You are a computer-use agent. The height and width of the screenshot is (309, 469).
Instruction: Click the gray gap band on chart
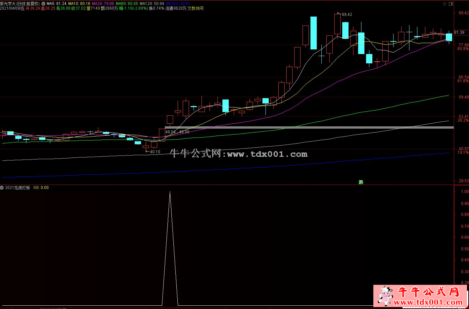pos(309,127)
